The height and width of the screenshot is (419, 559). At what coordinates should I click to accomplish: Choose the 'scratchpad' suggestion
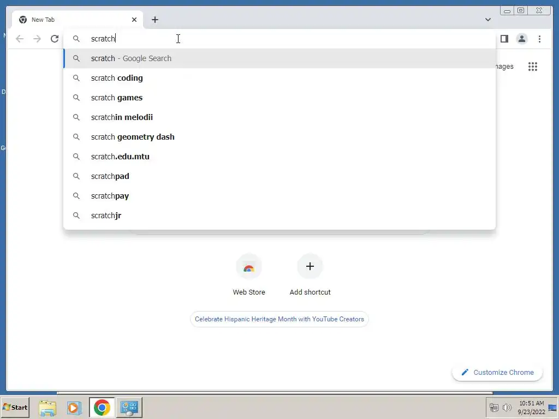coord(279,176)
